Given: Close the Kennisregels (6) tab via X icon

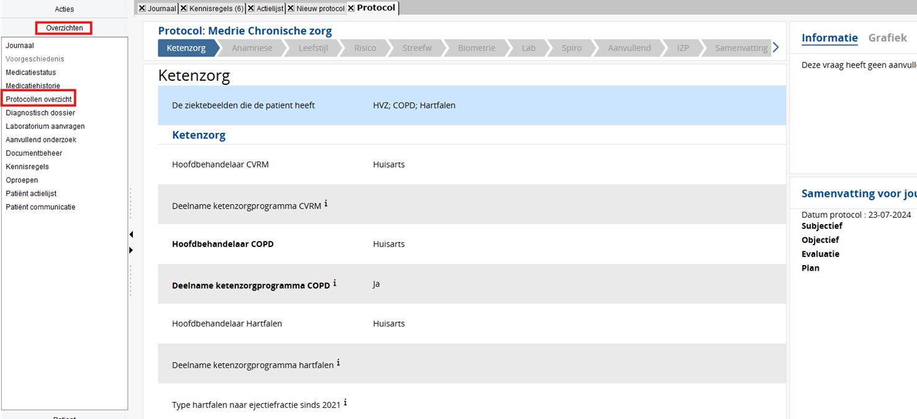Looking at the screenshot, I should [184, 9].
